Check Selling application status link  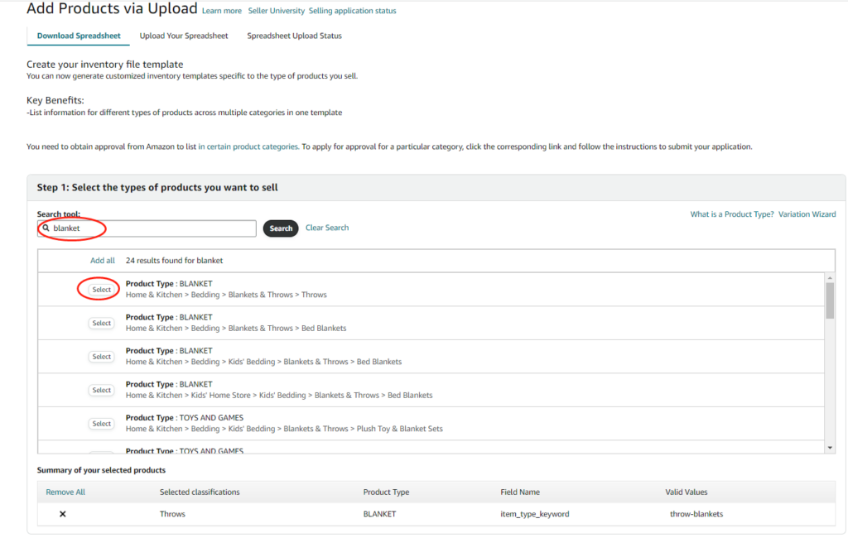(x=353, y=11)
